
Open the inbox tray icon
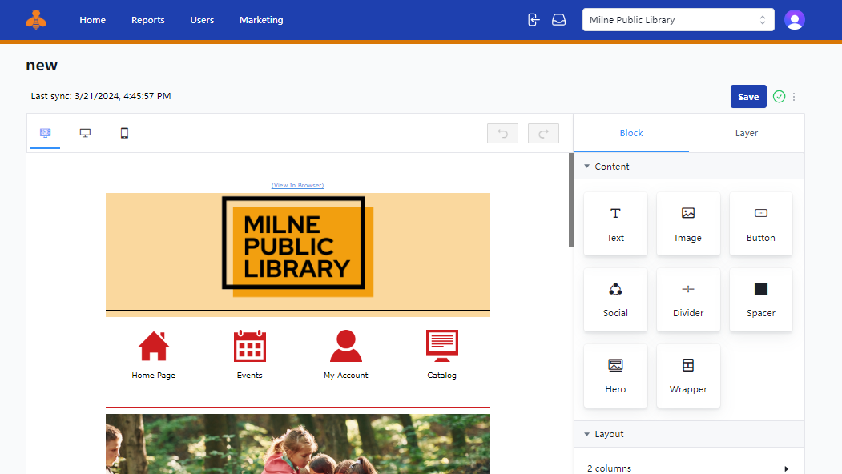[558, 20]
